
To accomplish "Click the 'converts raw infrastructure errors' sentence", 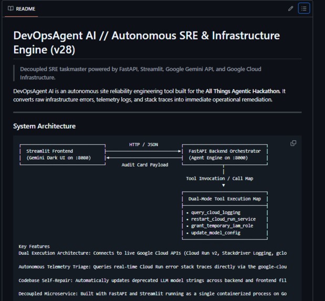I will pyautogui.click(x=143, y=100).
